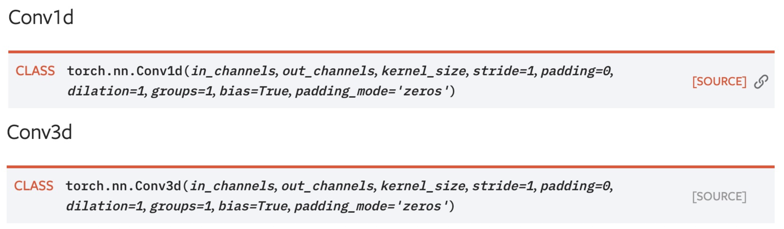Click the torch.nn.Conv3d class name
Image resolution: width=784 pixels, height=229 pixels.
coord(123,186)
